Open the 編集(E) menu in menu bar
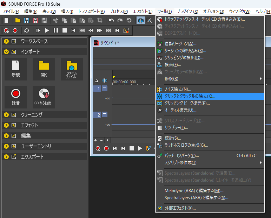 coord(31,12)
